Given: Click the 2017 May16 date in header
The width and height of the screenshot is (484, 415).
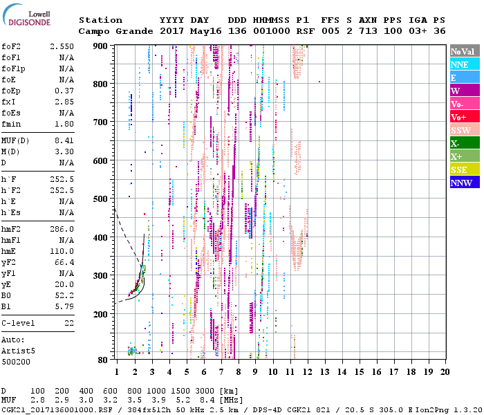Looking at the screenshot, I should click(184, 31).
